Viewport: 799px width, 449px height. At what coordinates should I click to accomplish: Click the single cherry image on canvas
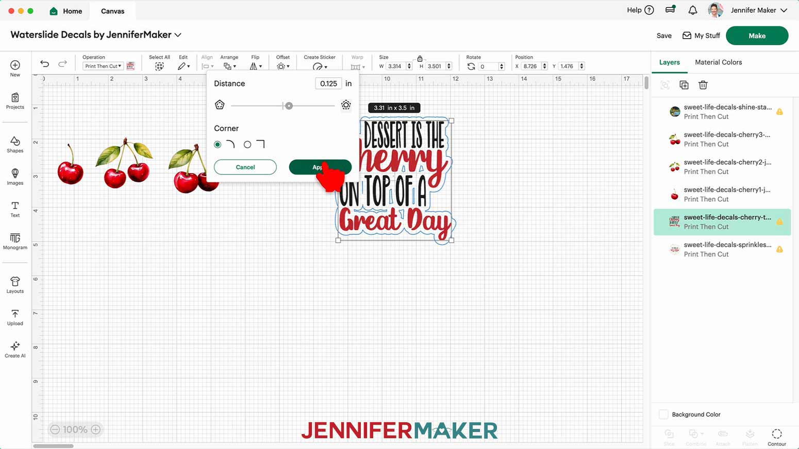[x=71, y=165]
